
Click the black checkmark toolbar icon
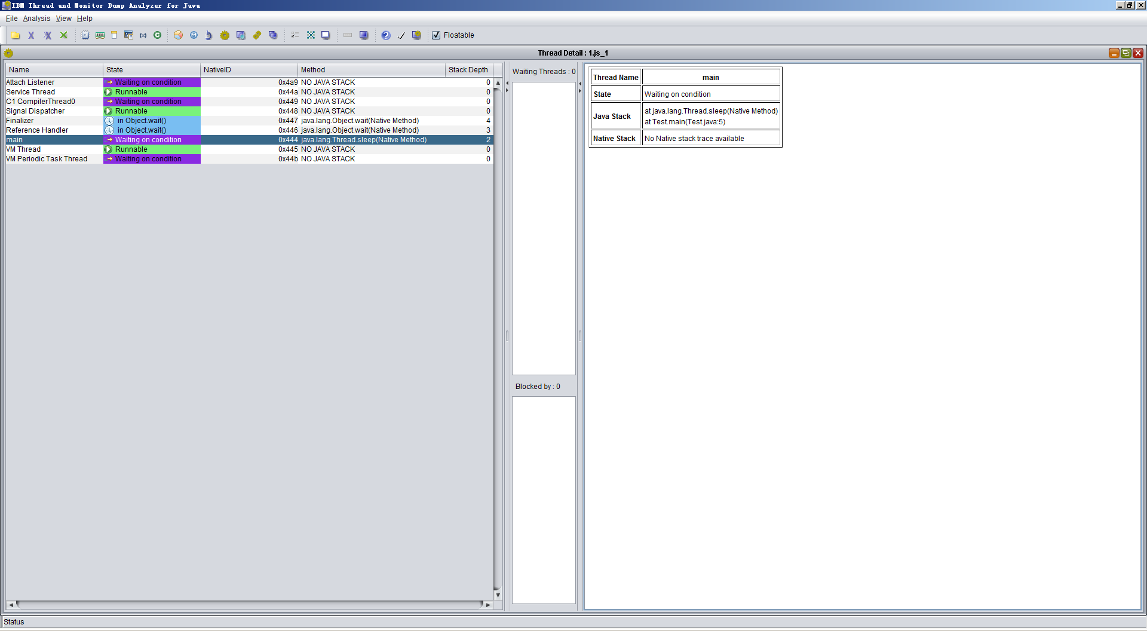[x=401, y=35]
